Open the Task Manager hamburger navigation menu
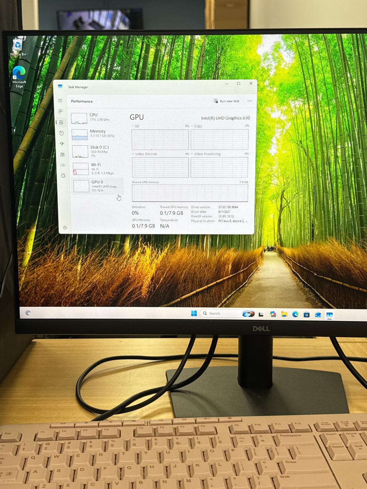Viewport: 367px width, 489px height. (60, 101)
